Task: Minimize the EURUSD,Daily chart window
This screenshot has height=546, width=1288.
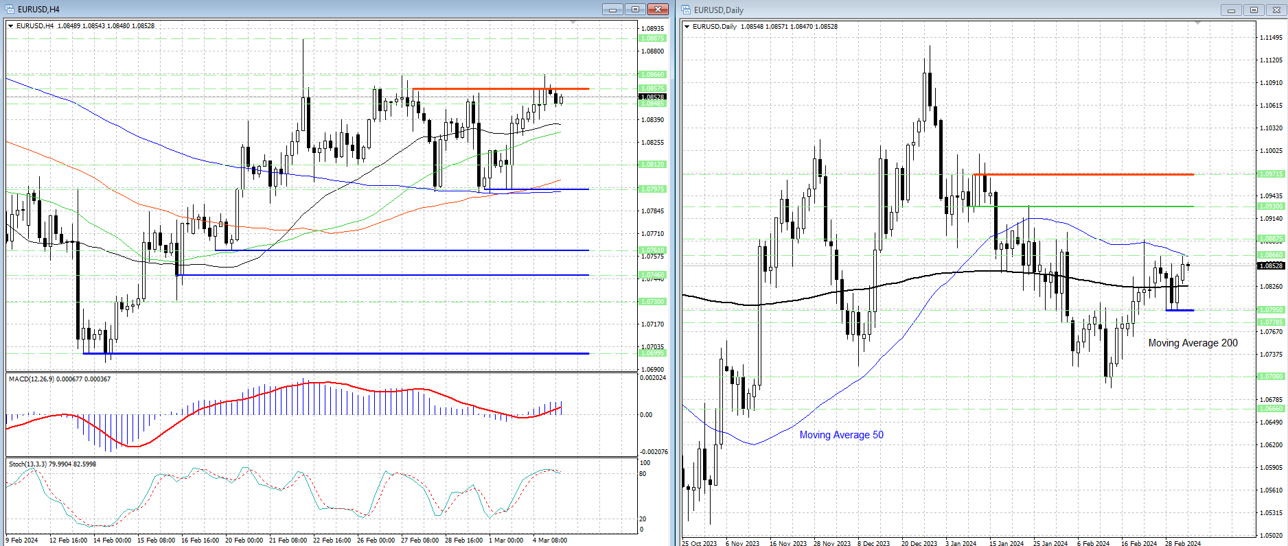Action: [1231, 10]
